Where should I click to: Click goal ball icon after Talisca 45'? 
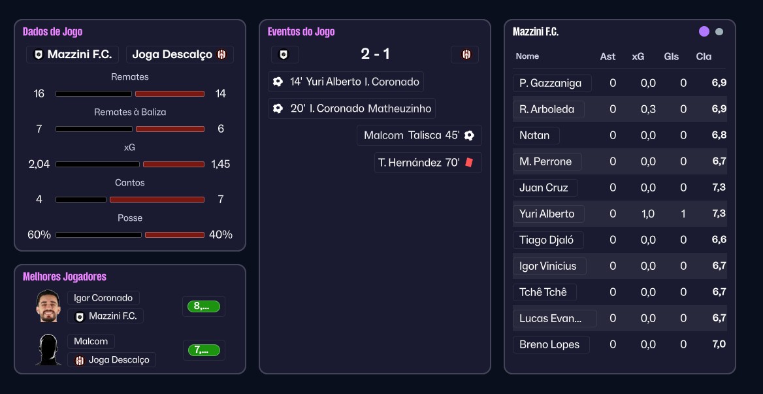coord(469,136)
